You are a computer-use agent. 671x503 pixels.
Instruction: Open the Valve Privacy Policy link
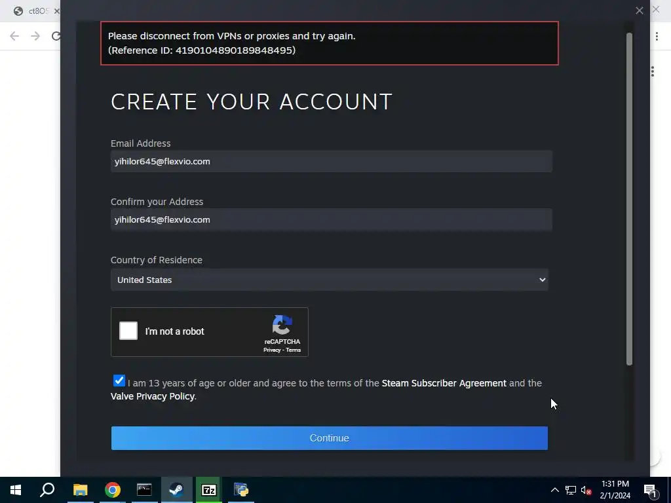[x=152, y=396]
